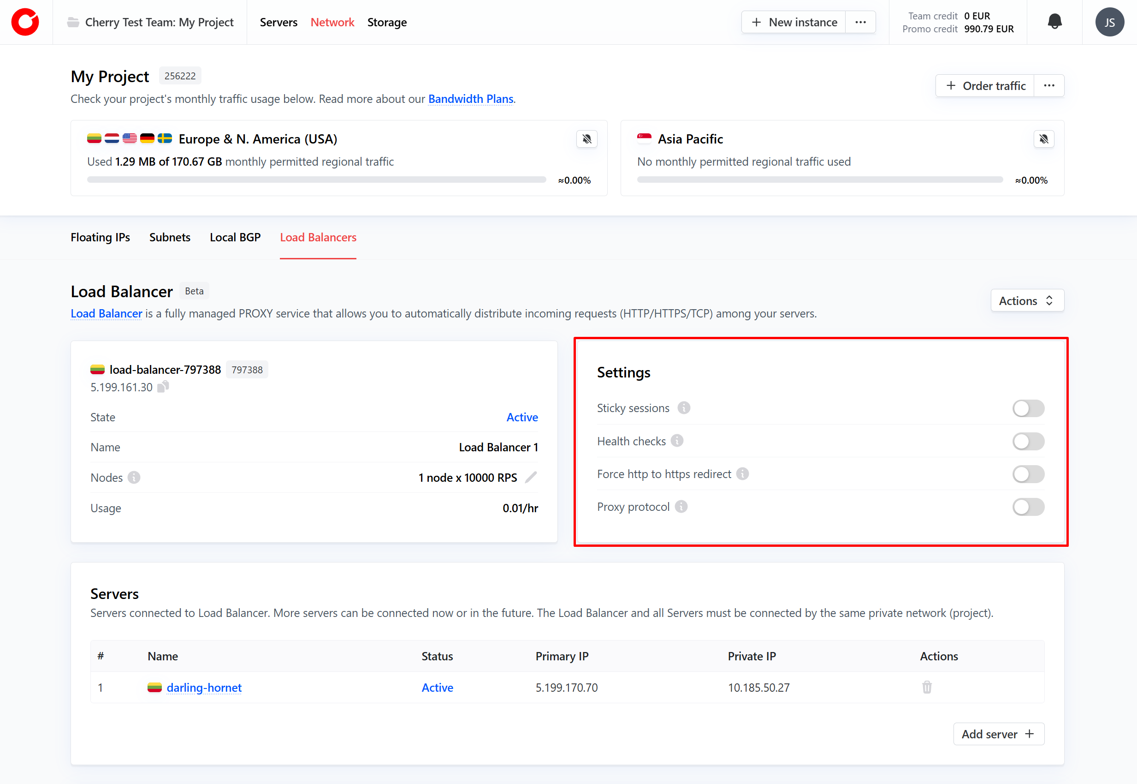Edit nodes with the pencil icon
The width and height of the screenshot is (1137, 784).
pos(531,477)
